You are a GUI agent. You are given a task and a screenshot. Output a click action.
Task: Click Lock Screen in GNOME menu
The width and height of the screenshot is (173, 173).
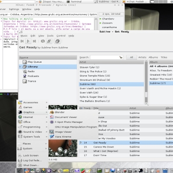tap(32, 156)
